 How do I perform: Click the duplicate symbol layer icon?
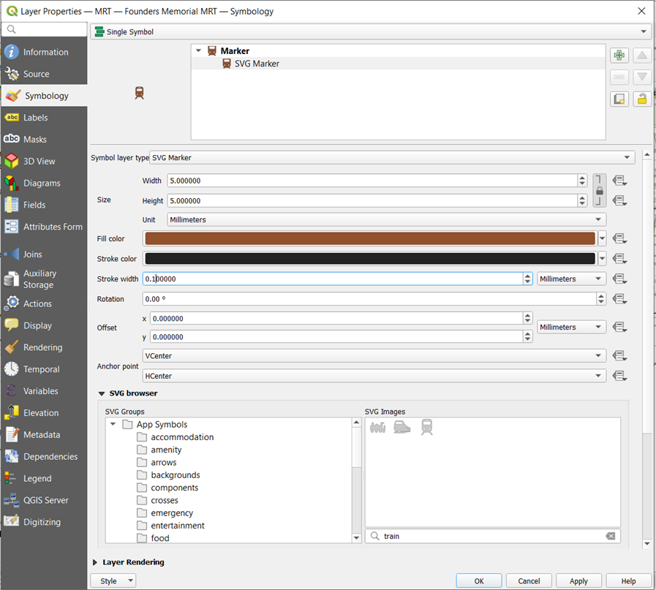(619, 99)
